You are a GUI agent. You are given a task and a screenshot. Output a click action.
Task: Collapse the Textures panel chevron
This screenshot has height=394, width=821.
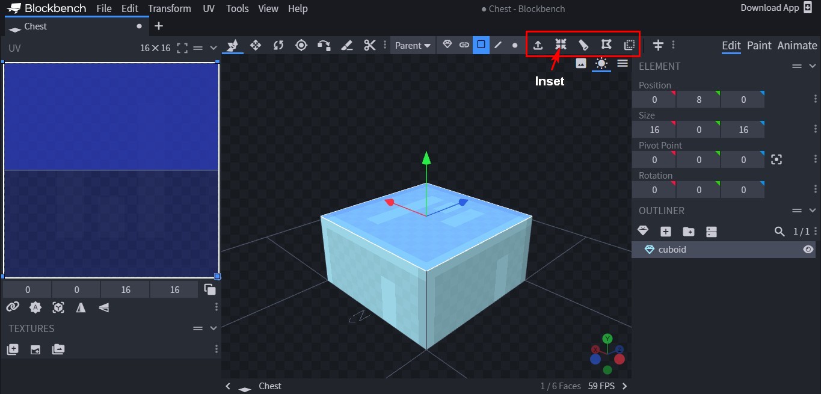pos(213,328)
